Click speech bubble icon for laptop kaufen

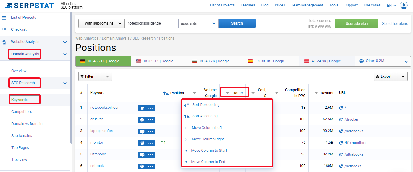142,131
